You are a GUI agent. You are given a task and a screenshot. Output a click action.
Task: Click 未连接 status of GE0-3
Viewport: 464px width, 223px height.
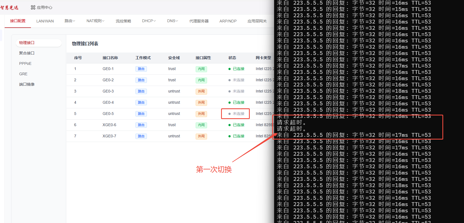click(x=236, y=91)
